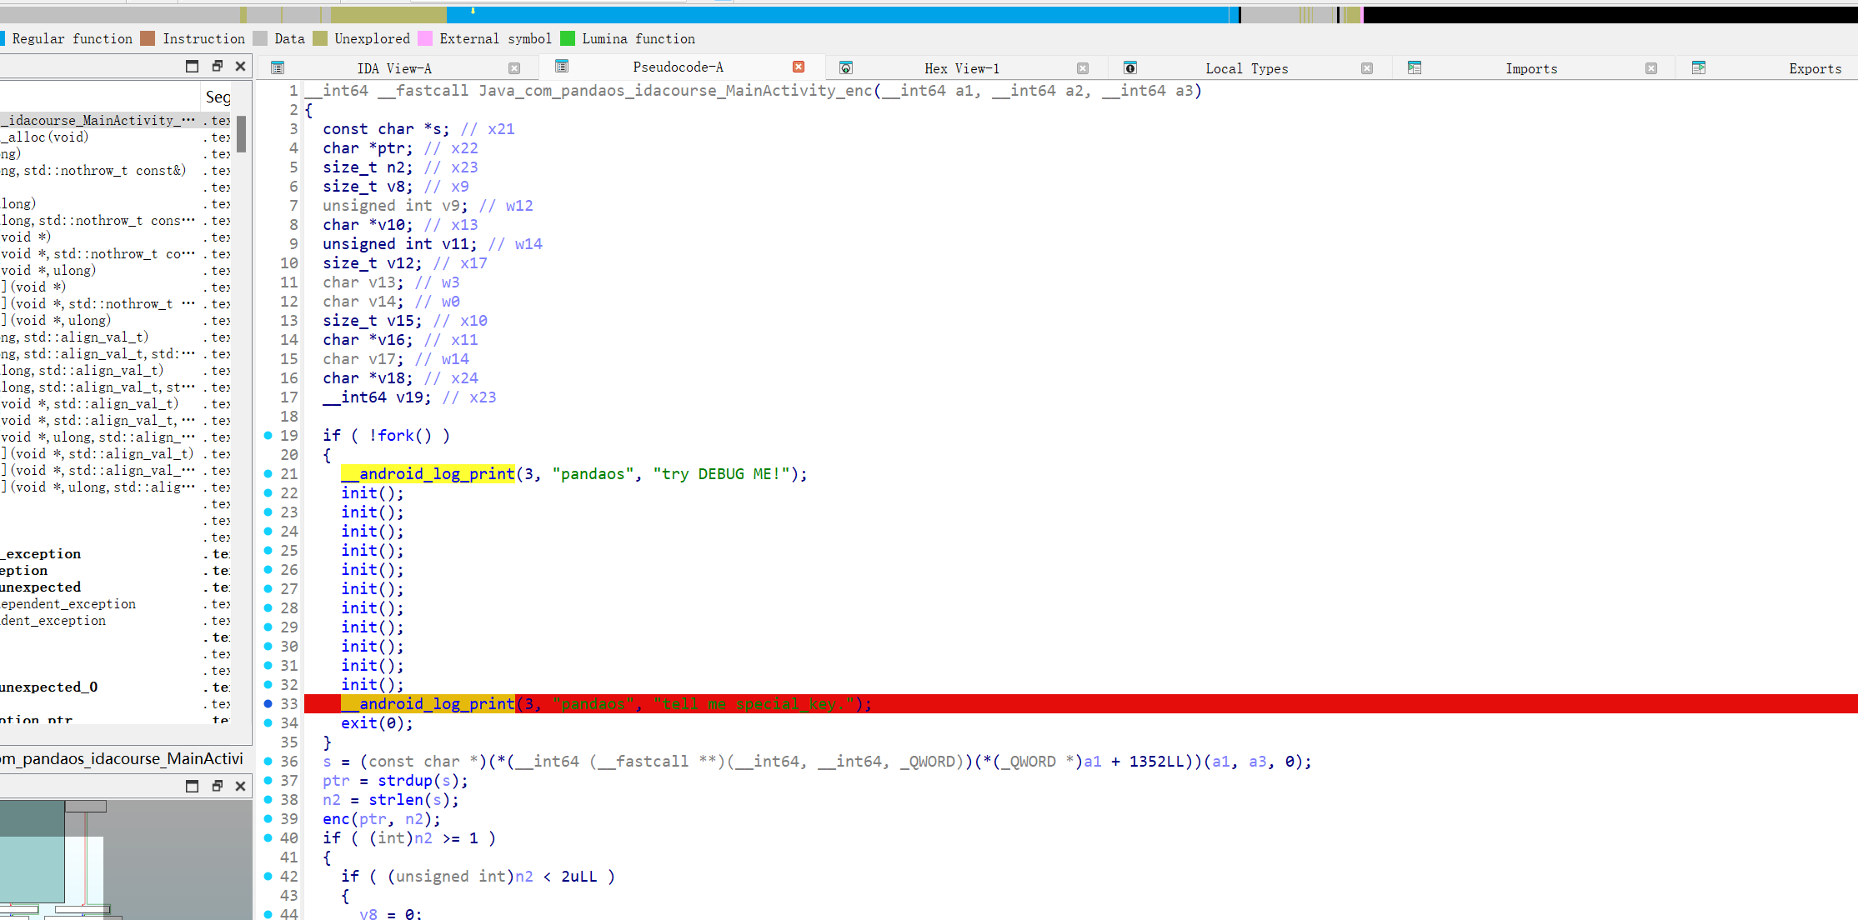Click the Pseudocode-A tab icon
The width and height of the screenshot is (1858, 920).
(562, 67)
